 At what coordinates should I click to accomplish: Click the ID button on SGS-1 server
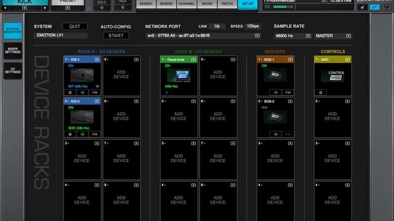276,93
